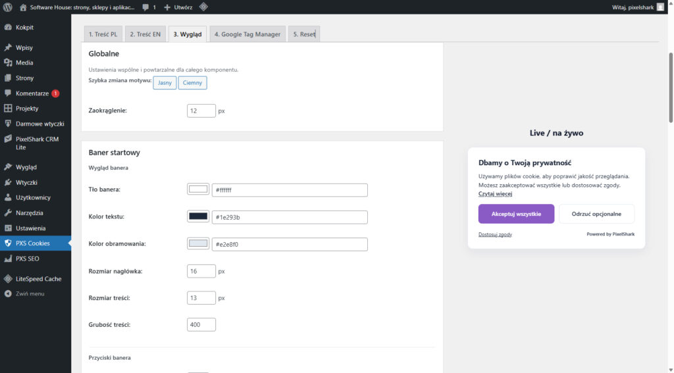Open Narzędzia tools menu icon
The width and height of the screenshot is (674, 373).
coord(8,212)
